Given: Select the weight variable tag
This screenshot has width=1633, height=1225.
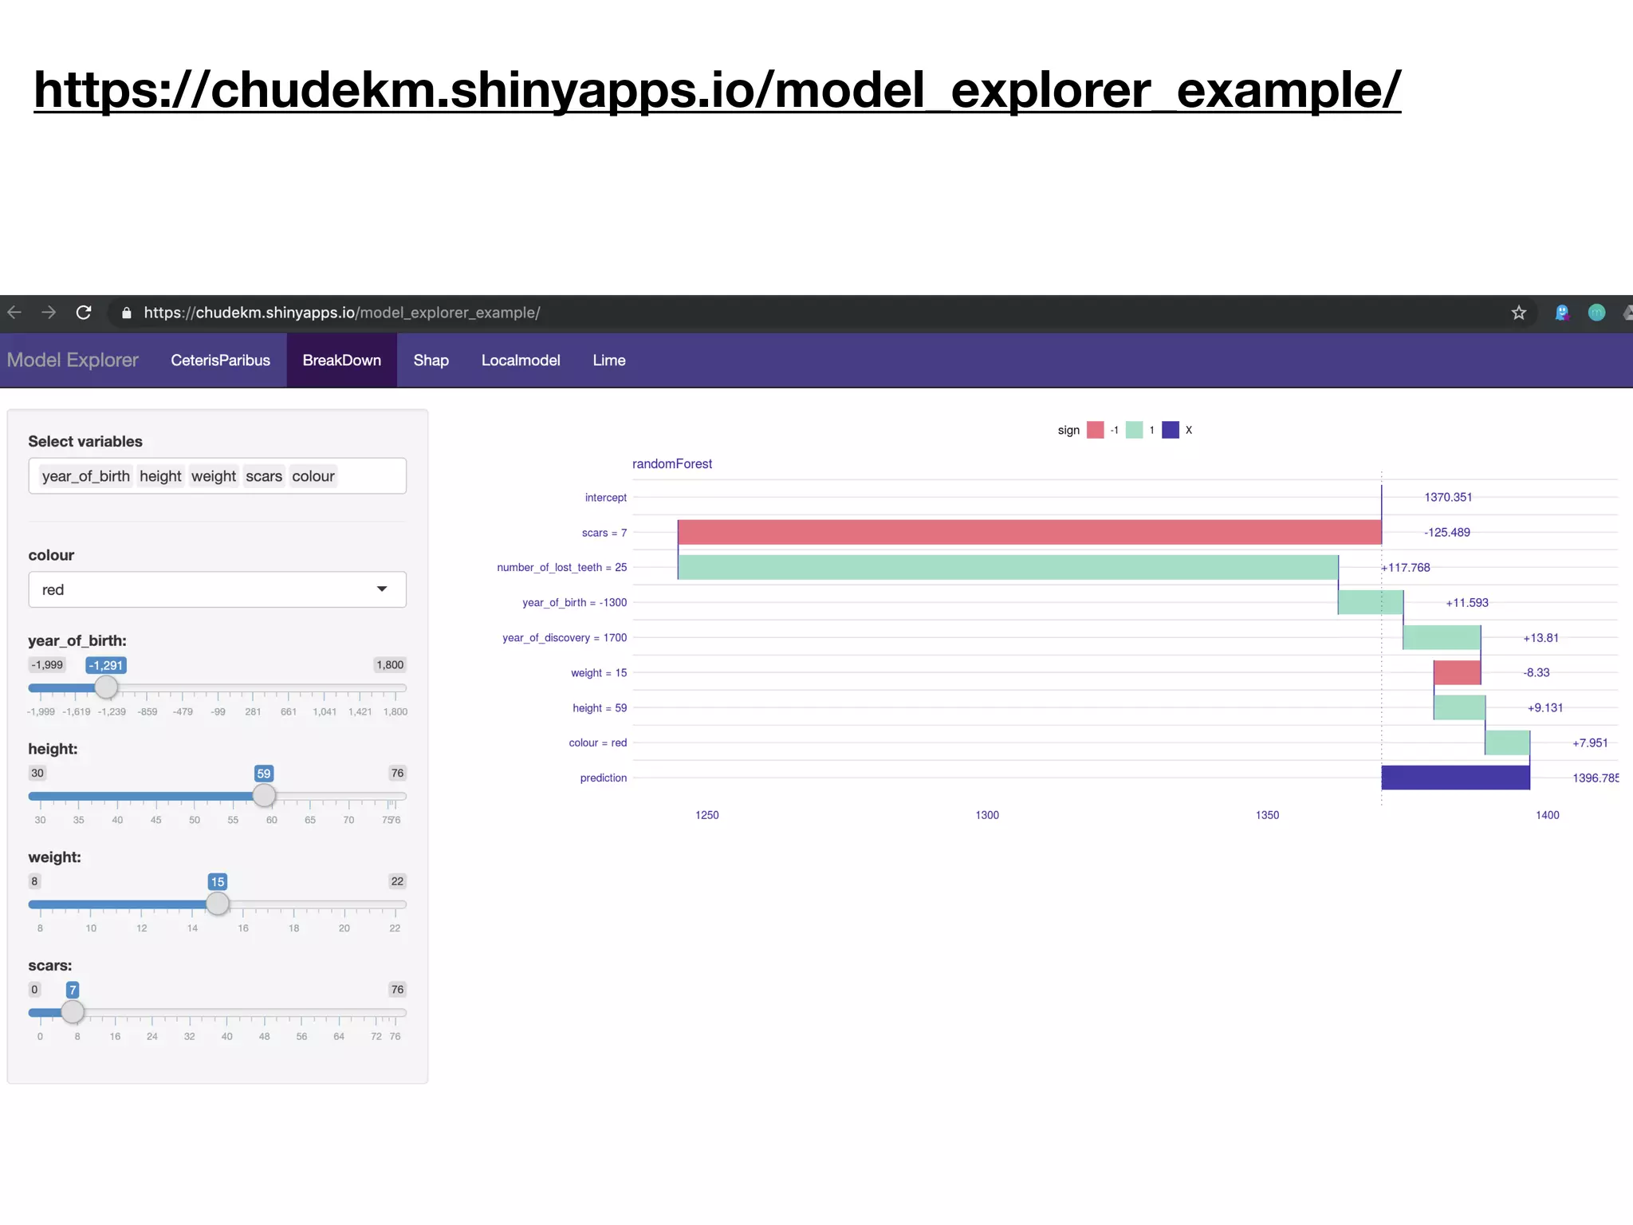Looking at the screenshot, I should (x=213, y=476).
